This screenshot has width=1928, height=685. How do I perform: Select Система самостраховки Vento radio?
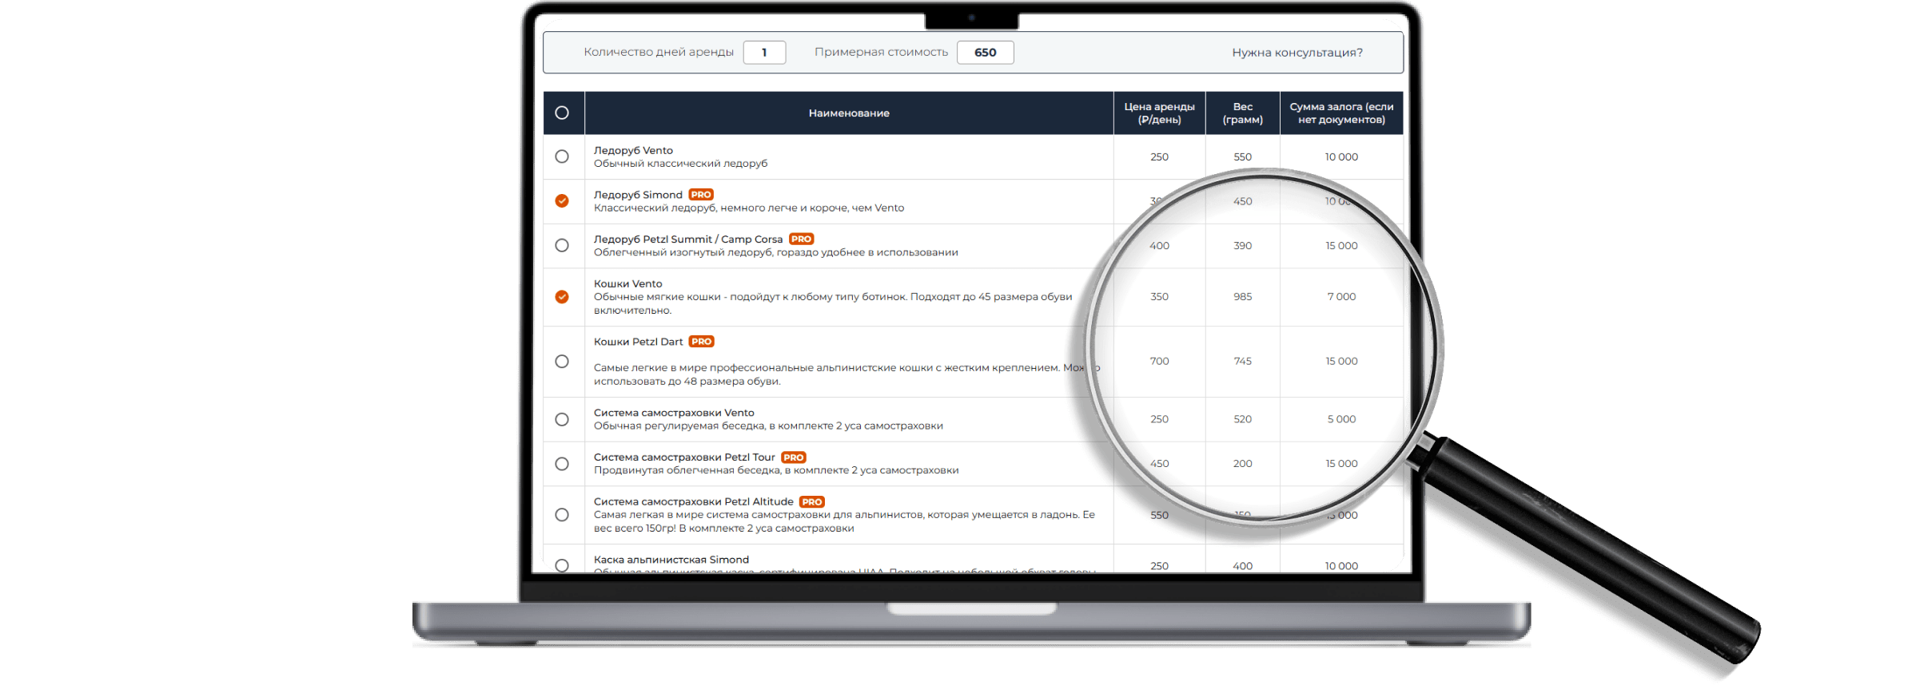[x=562, y=419]
